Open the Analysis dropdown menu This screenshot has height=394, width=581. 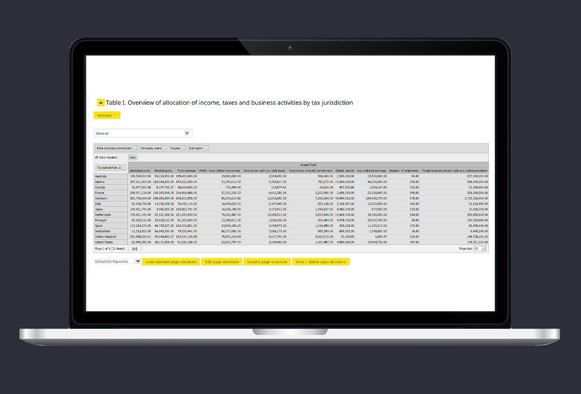pos(106,116)
